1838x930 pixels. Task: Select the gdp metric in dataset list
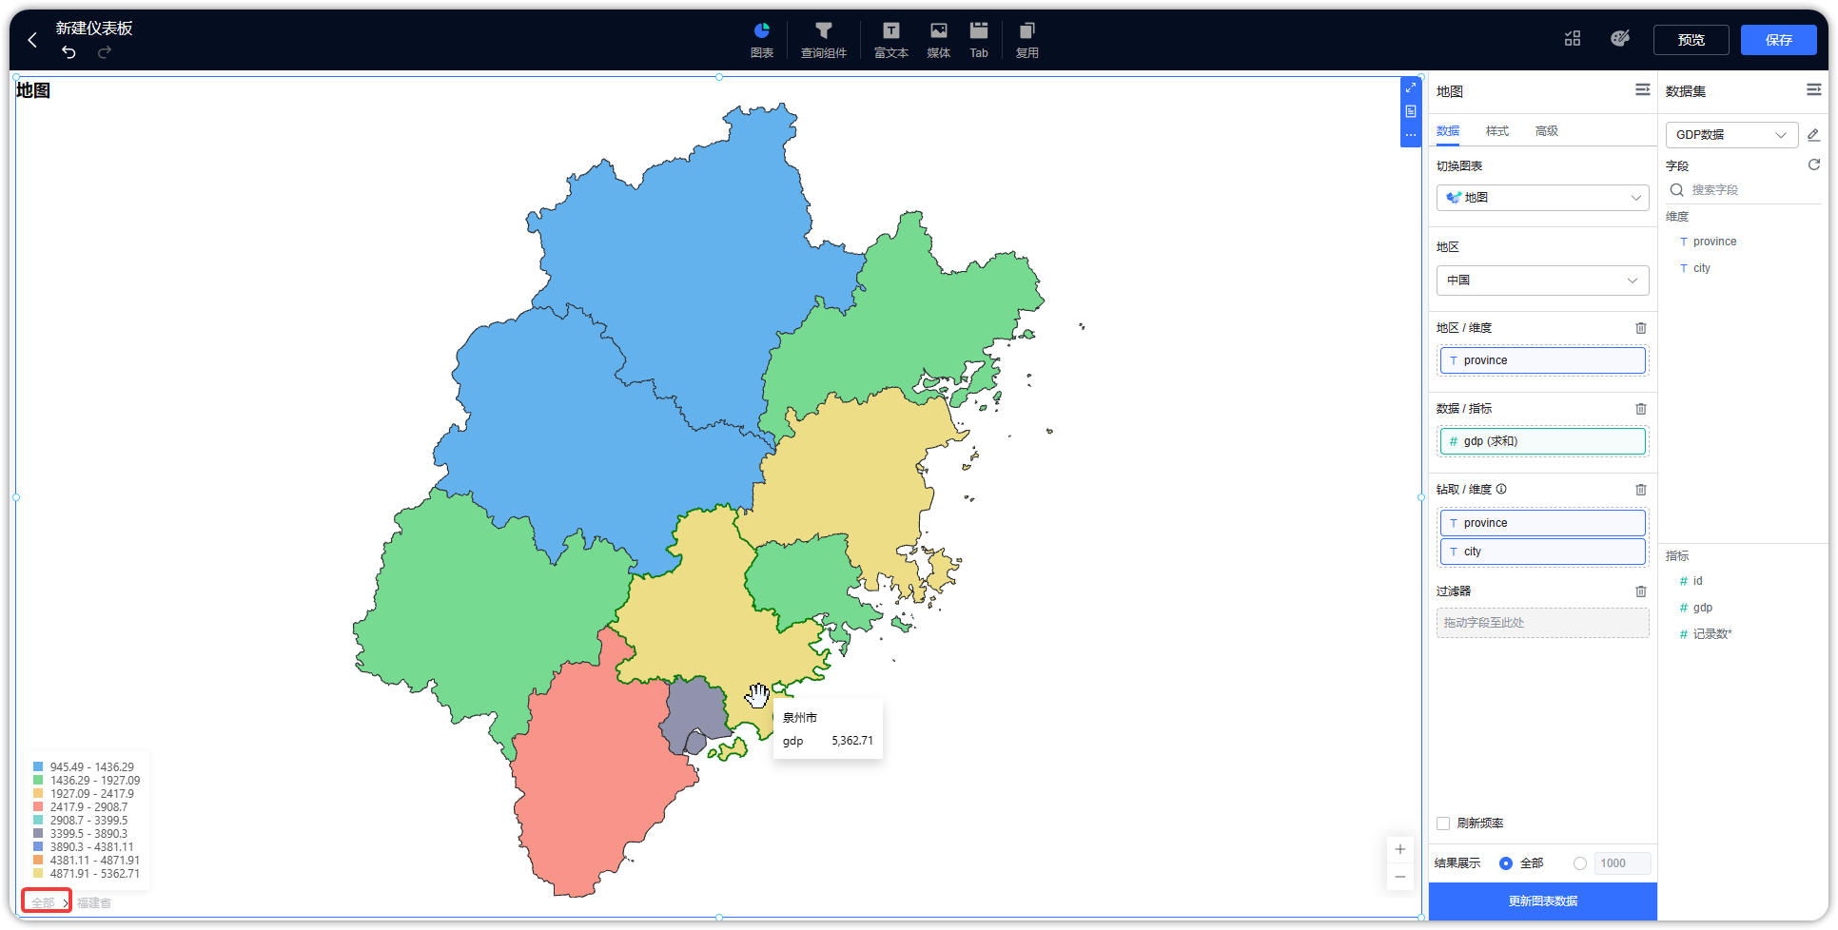[x=1702, y=608]
